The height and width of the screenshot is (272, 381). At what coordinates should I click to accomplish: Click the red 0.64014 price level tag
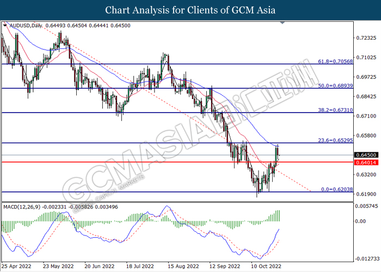coord(366,163)
